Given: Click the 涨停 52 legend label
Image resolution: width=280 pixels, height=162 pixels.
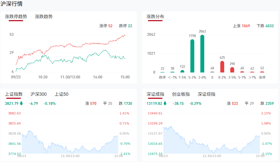Looking at the screenshot, I should tap(106, 26).
